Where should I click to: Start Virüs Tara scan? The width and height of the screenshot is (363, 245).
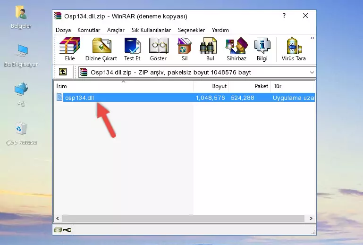294,49
